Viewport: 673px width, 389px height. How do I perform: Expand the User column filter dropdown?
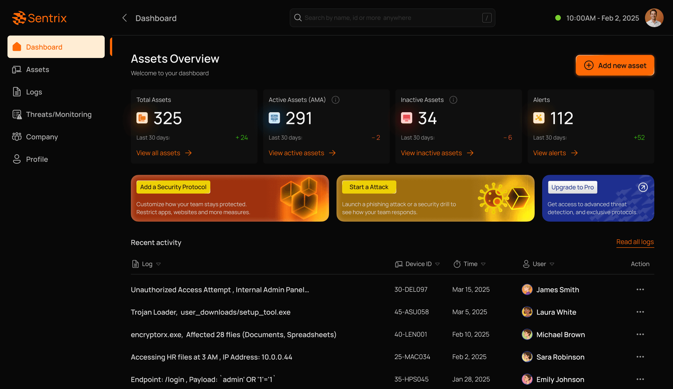(x=552, y=264)
